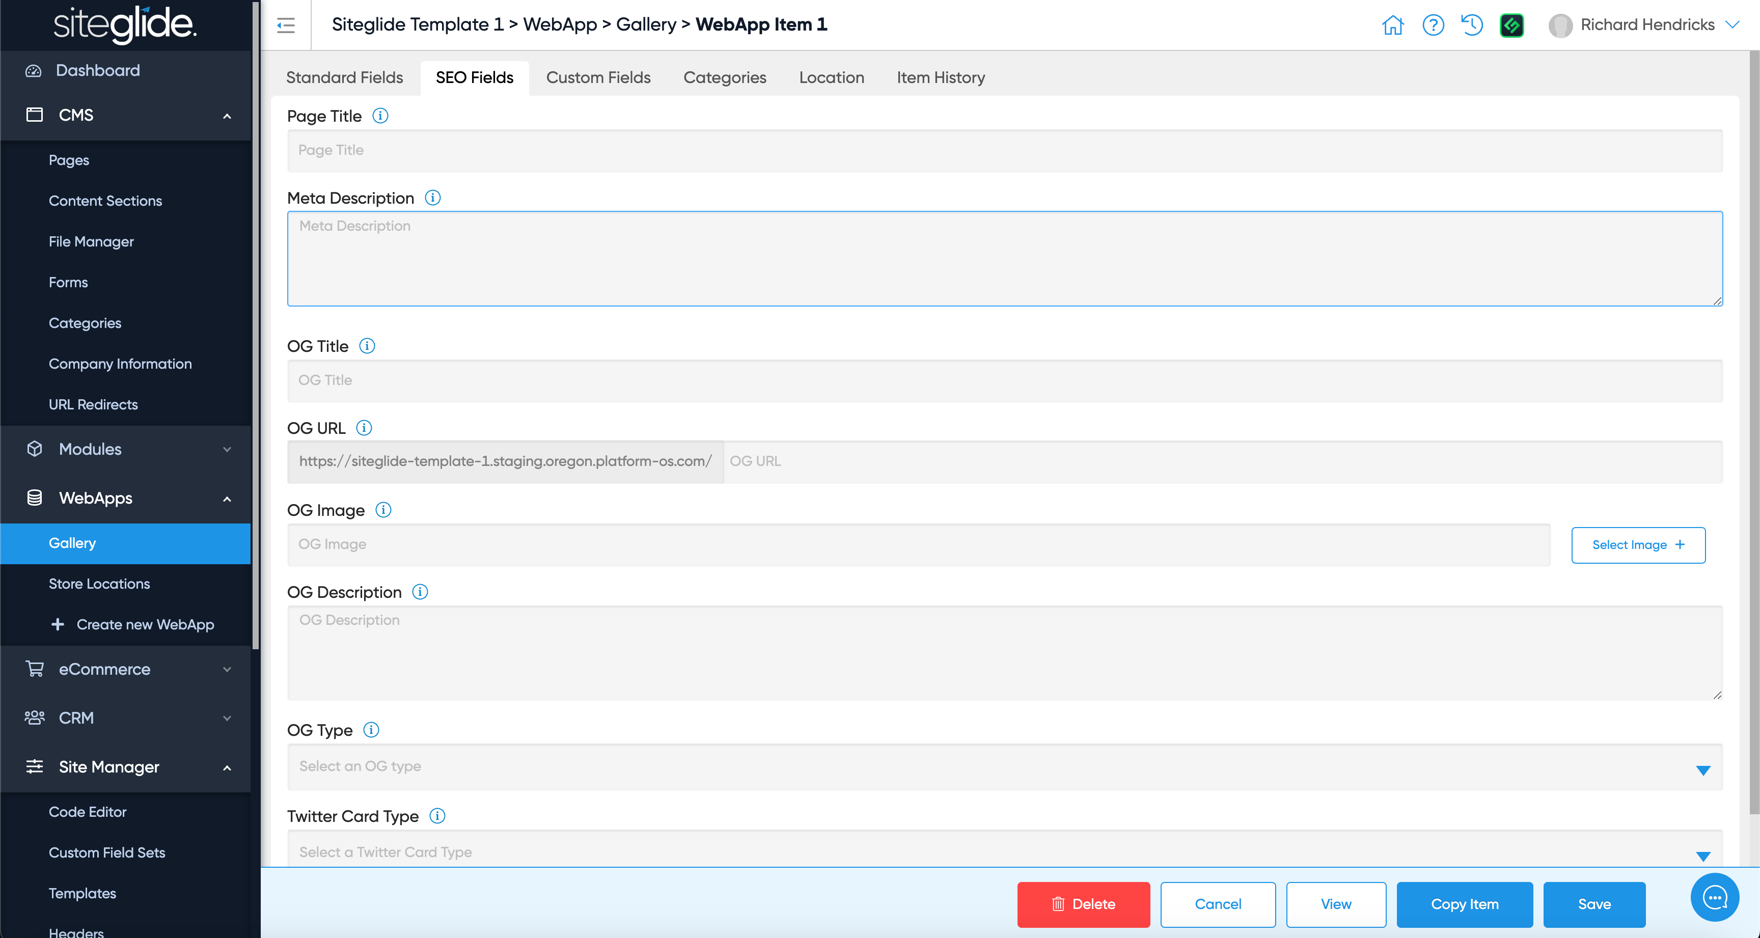Image resolution: width=1760 pixels, height=938 pixels.
Task: Click the green Siteglide badge icon
Action: point(1511,25)
